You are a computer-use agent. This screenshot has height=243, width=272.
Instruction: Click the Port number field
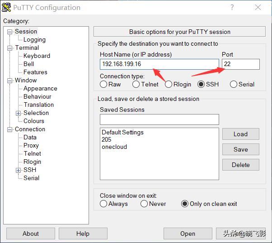(240, 64)
